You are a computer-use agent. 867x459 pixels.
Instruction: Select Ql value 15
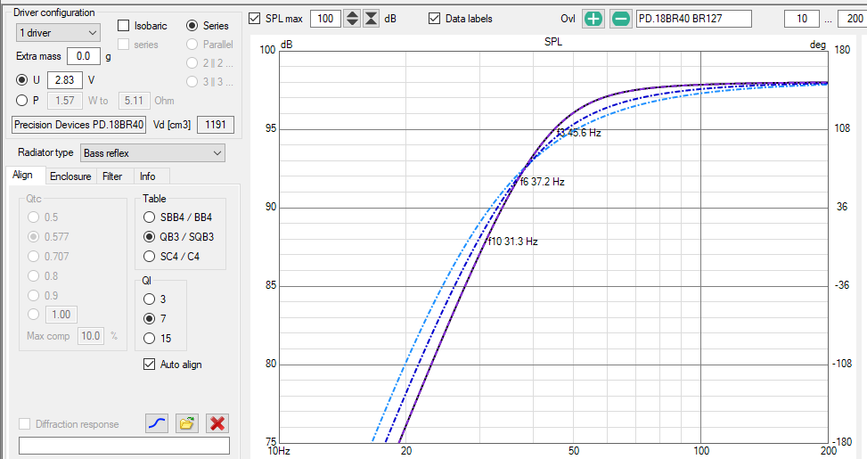149,338
